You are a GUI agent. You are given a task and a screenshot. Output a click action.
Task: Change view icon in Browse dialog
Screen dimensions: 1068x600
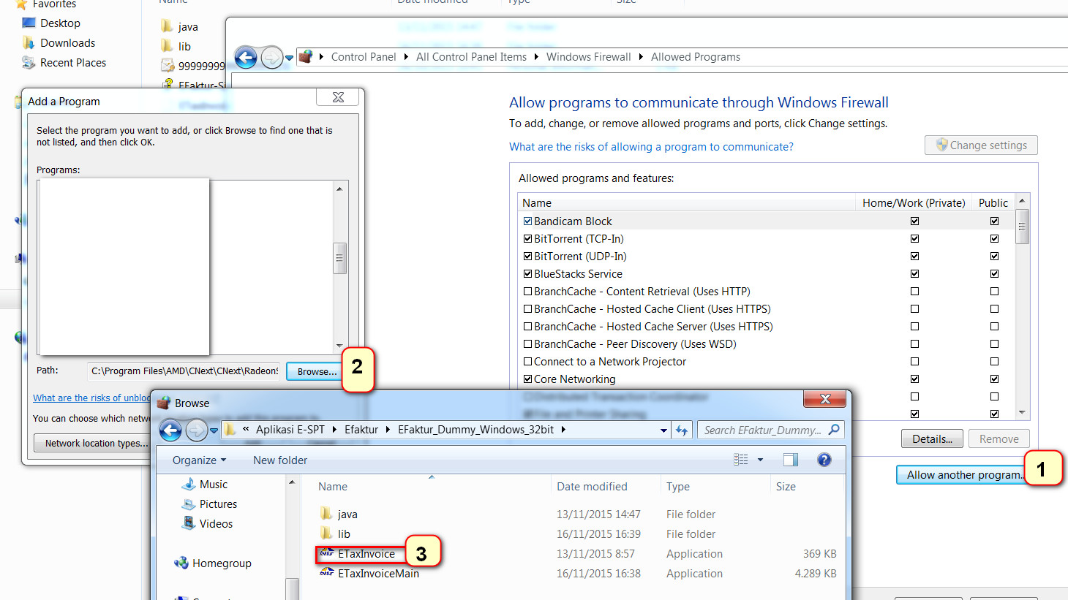point(741,460)
